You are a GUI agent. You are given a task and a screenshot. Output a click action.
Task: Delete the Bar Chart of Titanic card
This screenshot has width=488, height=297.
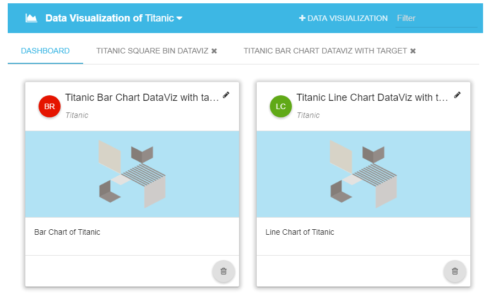224,271
